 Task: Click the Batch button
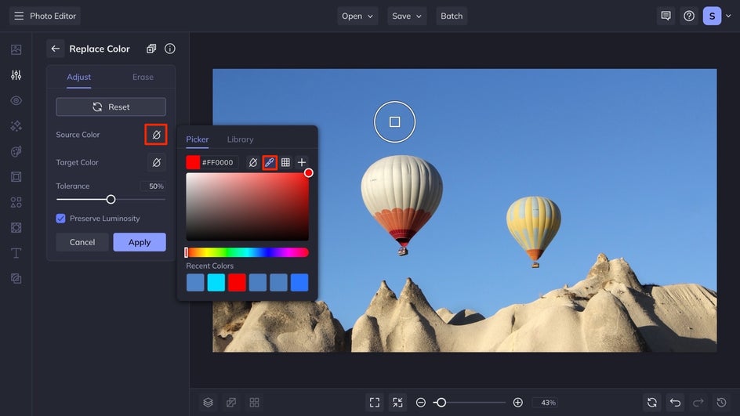(x=452, y=16)
